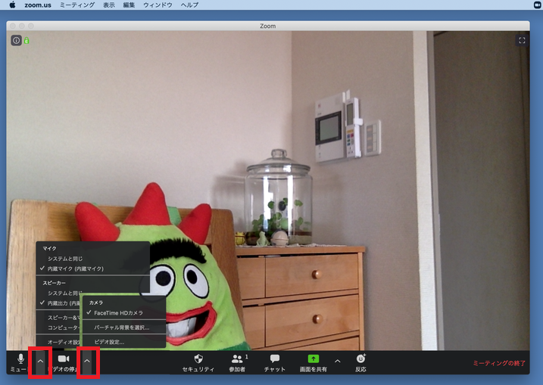Viewport: 543px width, 385px height.
Task: Expand share options chevron beside 画面を共有
Action: tap(338, 361)
